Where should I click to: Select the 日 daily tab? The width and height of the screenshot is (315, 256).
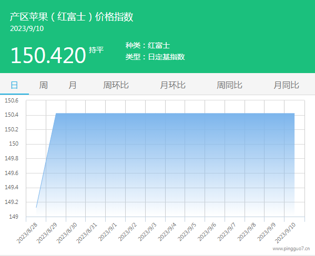pos(14,85)
